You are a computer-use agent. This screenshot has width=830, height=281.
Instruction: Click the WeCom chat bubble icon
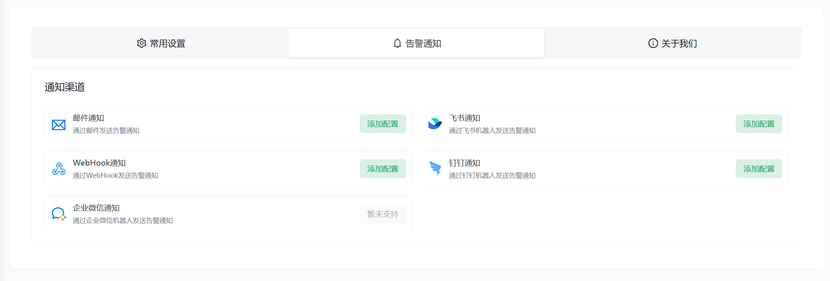pyautogui.click(x=59, y=214)
